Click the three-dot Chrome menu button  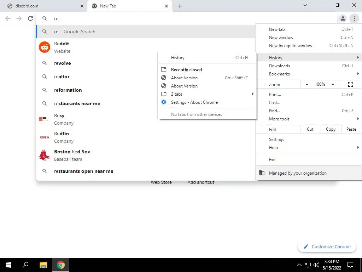[354, 18]
